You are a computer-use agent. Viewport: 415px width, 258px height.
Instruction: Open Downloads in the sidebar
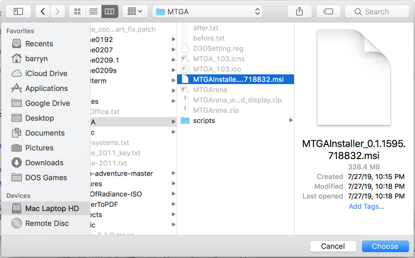[45, 163]
